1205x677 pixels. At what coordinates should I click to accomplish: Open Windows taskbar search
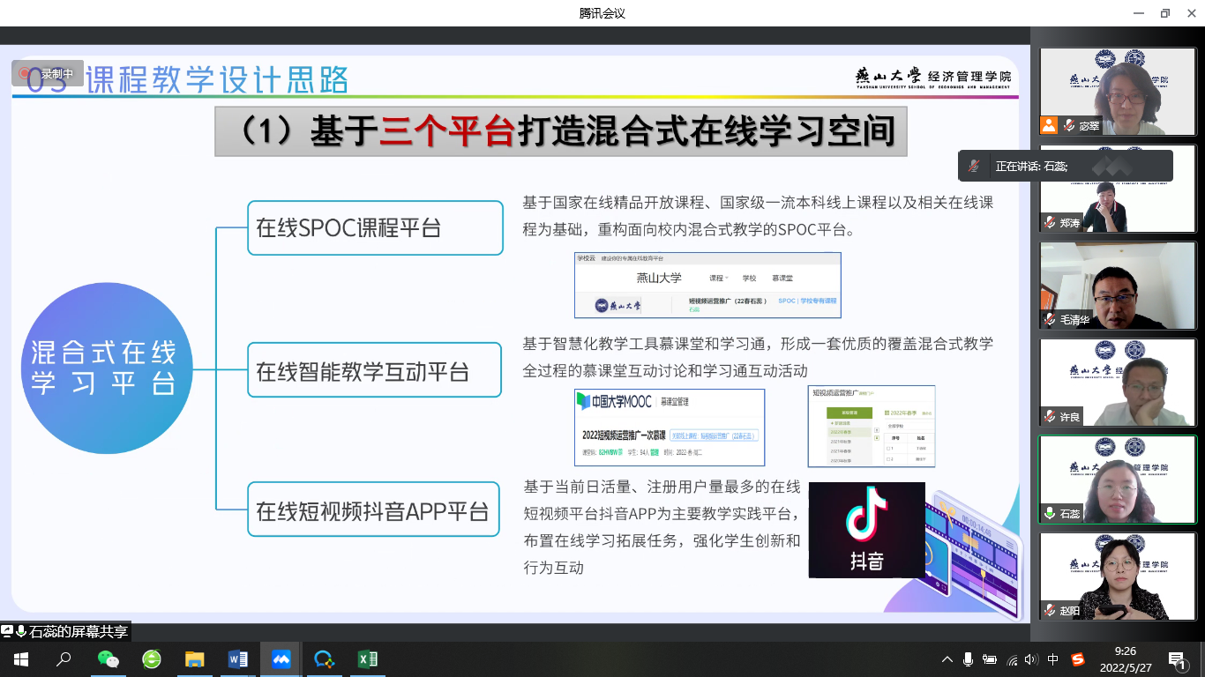click(x=64, y=659)
